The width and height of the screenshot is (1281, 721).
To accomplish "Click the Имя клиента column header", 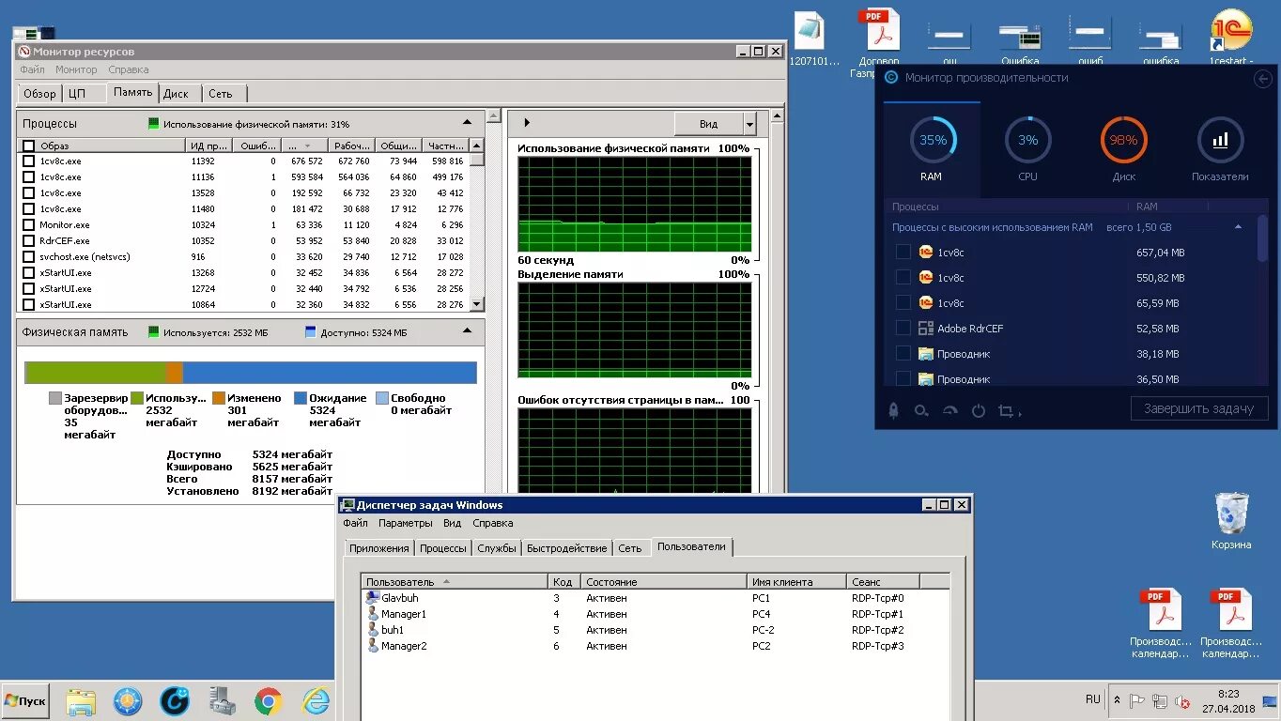I will pos(797,582).
